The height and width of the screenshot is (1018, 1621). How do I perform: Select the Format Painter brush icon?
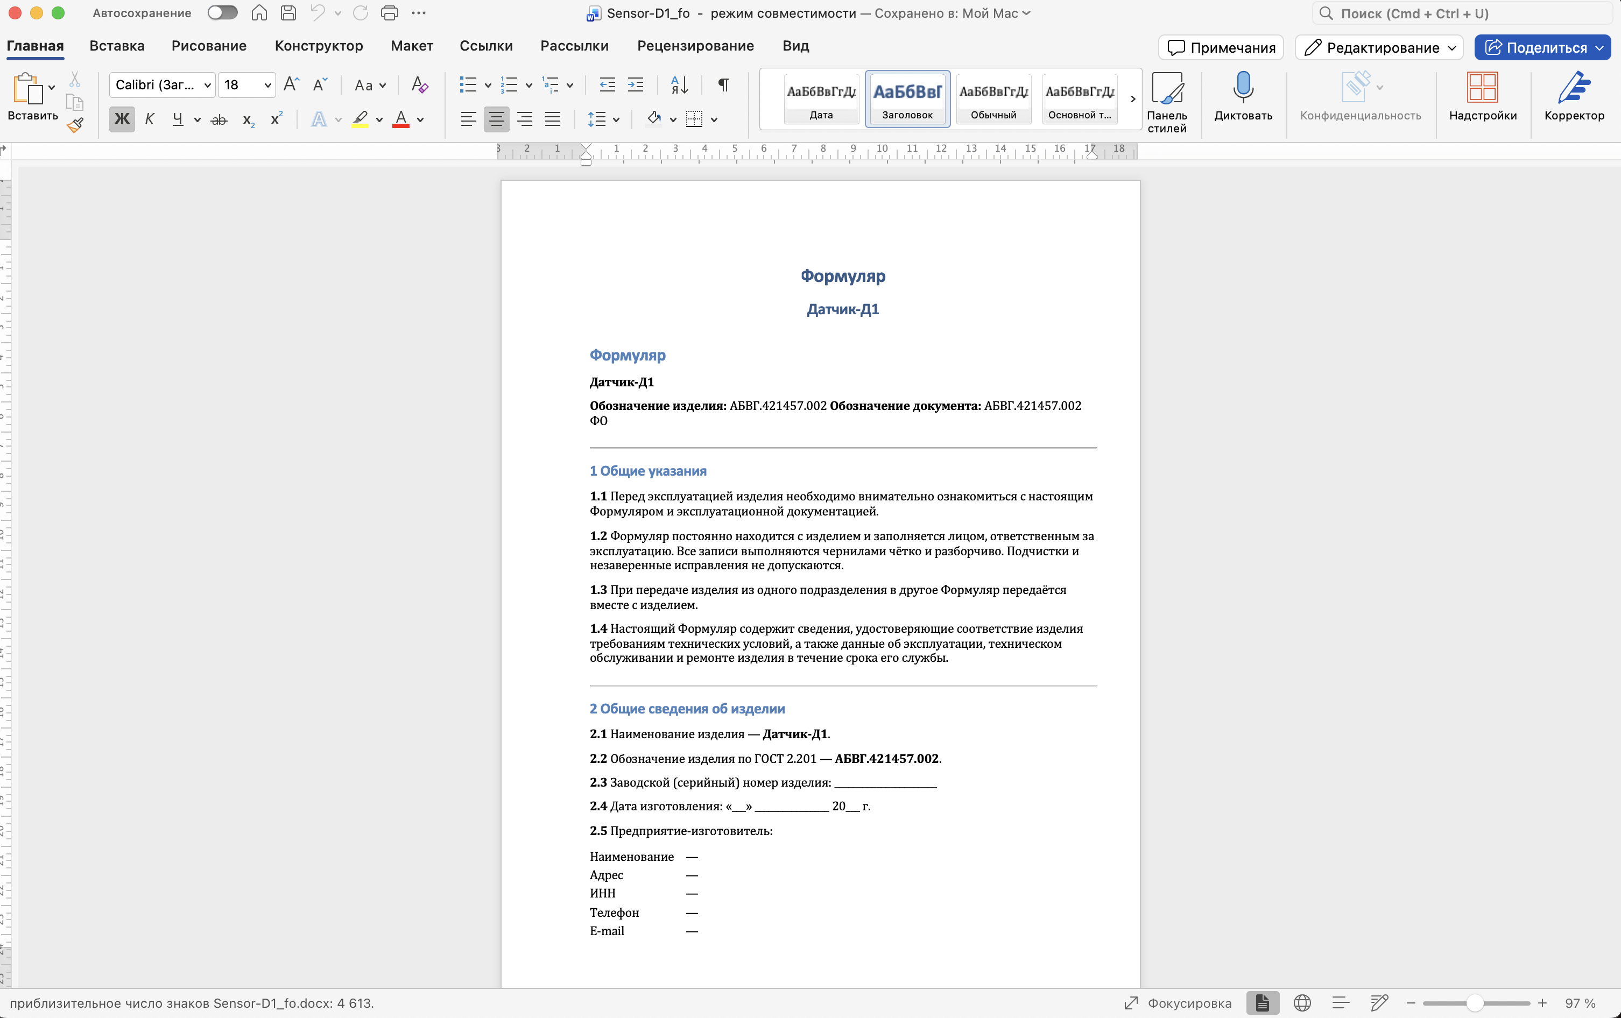[x=75, y=124]
